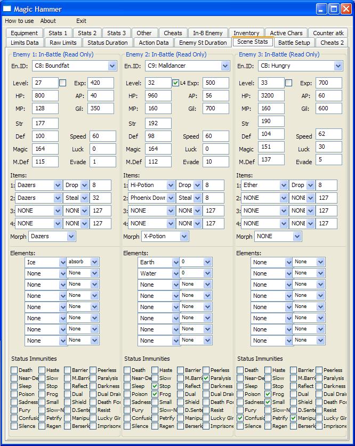
Task: Uncheck Enemy 3 Confusion immunity checkbox
Action: click(x=240, y=418)
